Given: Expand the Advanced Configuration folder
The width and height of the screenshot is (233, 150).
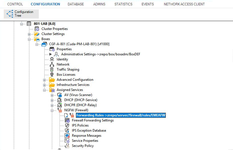Looking at the screenshot, I should click(44, 80).
